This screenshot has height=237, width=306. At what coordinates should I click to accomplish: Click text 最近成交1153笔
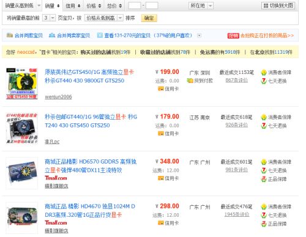click(237, 73)
